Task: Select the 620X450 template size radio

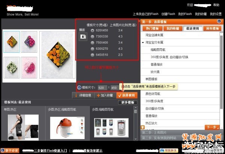Action: 92,30
